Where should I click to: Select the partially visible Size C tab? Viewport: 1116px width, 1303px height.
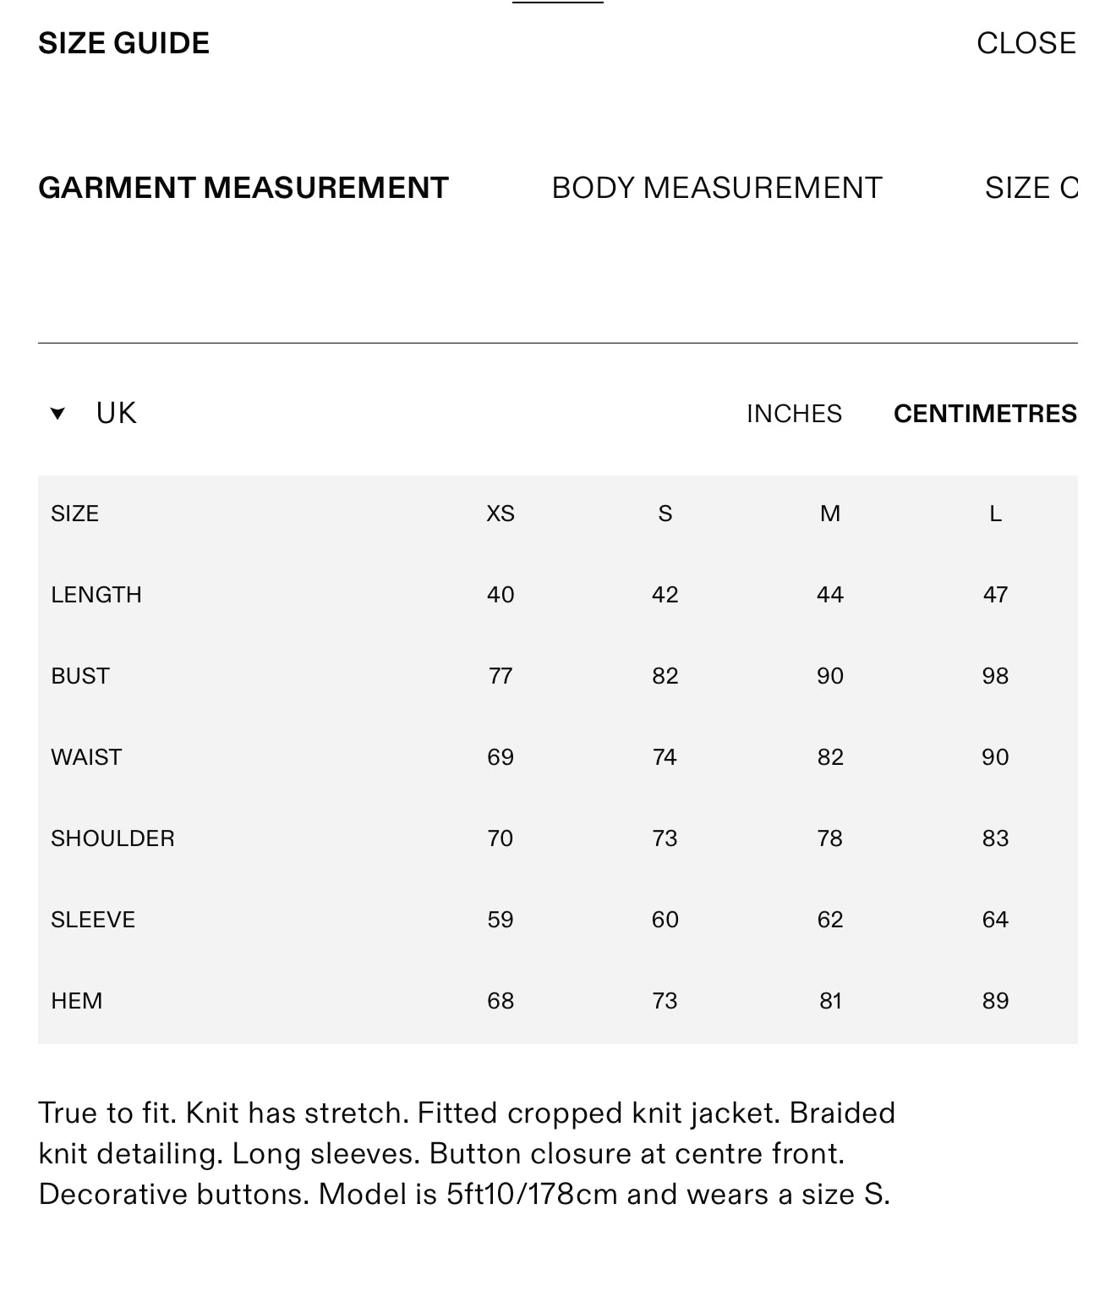coord(1031,188)
